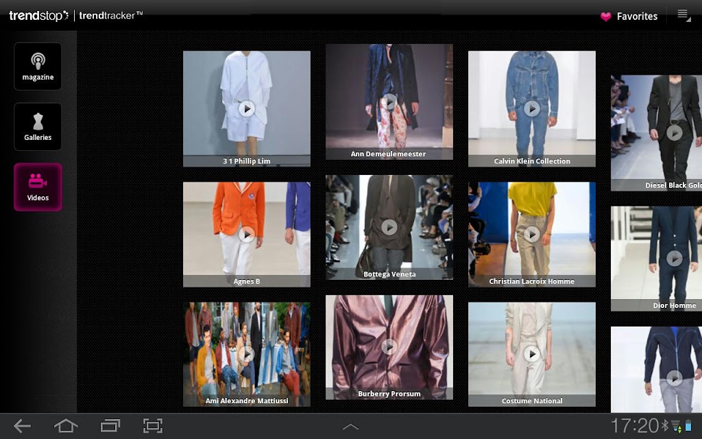The height and width of the screenshot is (439, 702).
Task: Play the Christian Lacroix Homme video
Action: click(x=531, y=235)
